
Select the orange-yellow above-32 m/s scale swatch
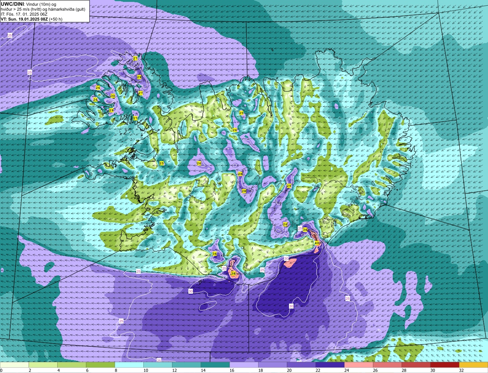[474, 365]
